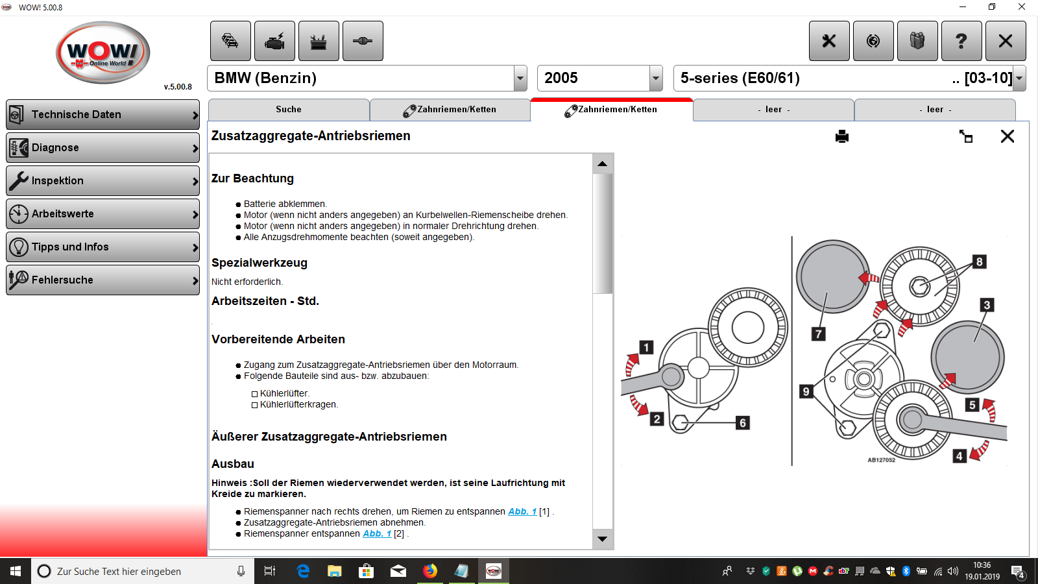Click the bullet 'Batterie abklemmen.'
The width and height of the screenshot is (1038, 584).
coord(285,204)
